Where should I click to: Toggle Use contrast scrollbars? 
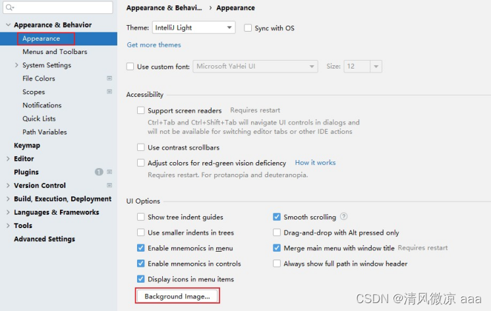click(141, 147)
